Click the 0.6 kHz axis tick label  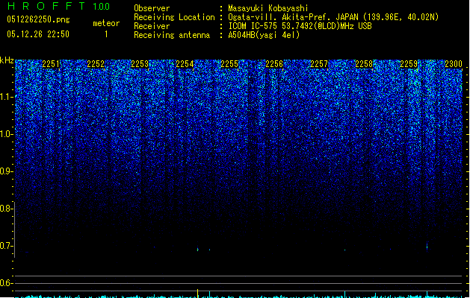click(6, 283)
